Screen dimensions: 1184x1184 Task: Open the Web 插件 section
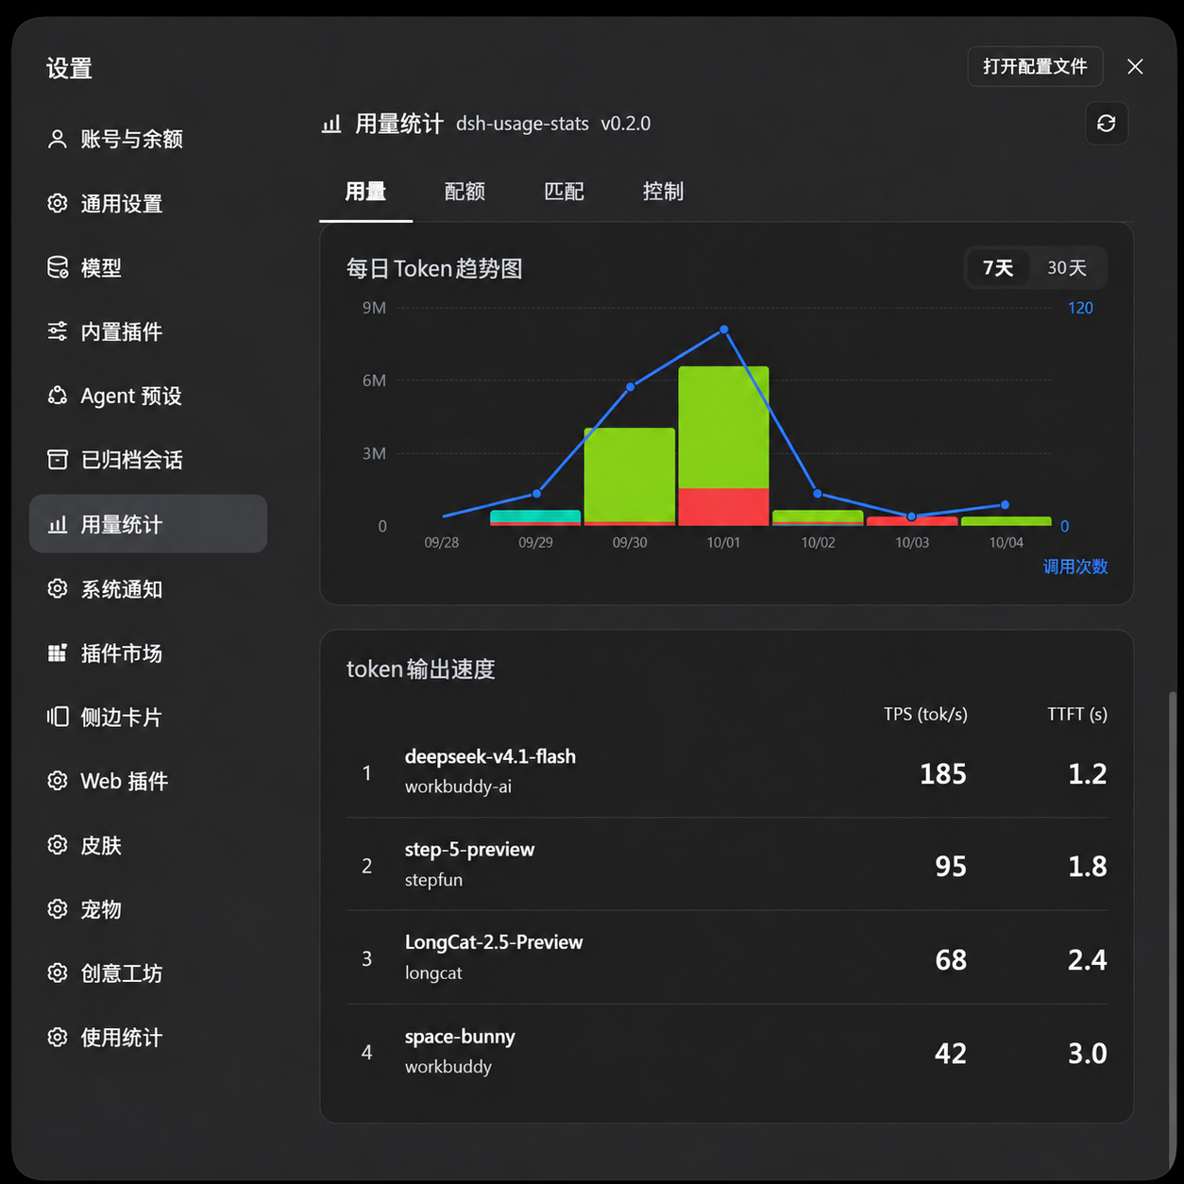(148, 781)
